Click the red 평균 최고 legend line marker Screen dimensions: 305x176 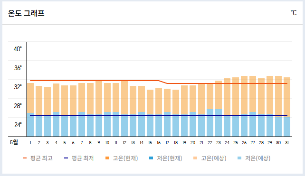(25, 158)
